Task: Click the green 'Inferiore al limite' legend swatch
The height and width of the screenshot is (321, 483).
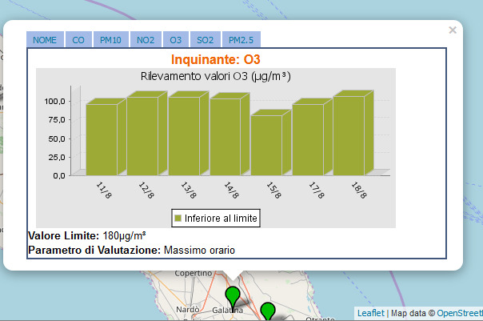Action: point(178,218)
